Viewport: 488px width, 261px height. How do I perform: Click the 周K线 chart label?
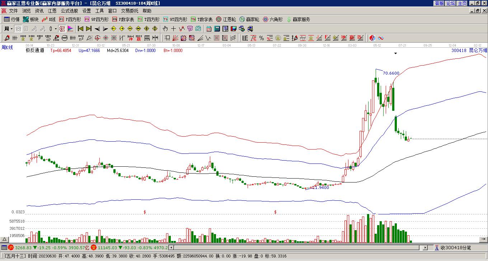(x=7, y=47)
